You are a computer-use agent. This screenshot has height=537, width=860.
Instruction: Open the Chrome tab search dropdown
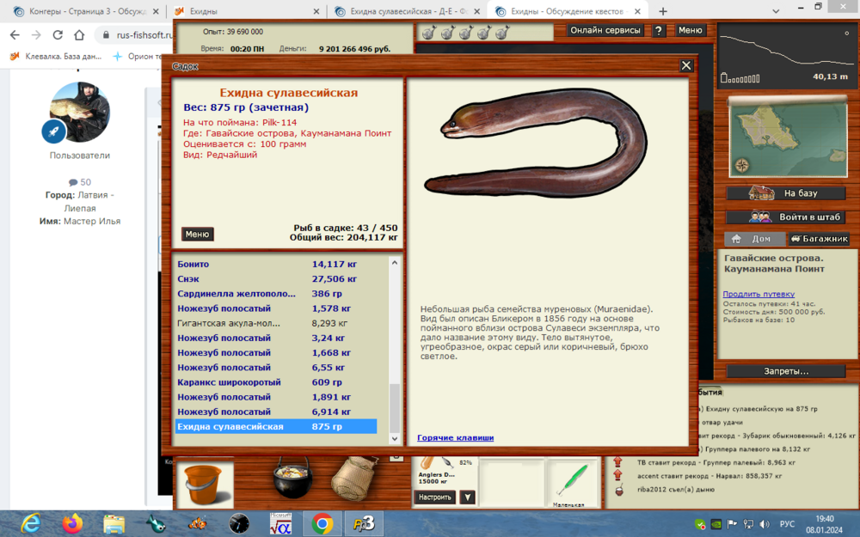coord(776,11)
